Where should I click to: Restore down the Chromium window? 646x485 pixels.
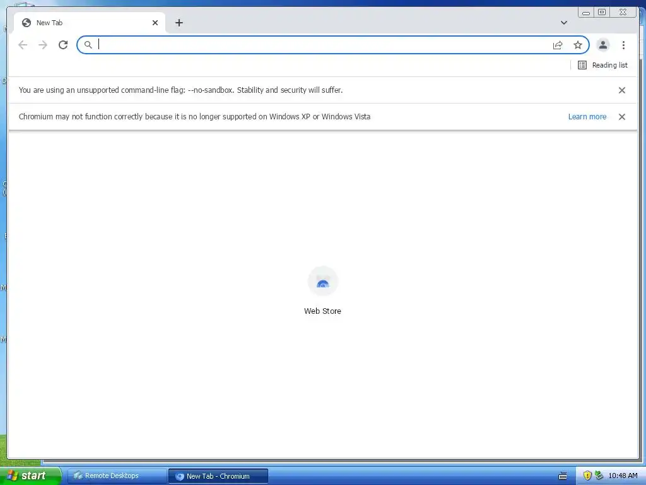(x=601, y=12)
